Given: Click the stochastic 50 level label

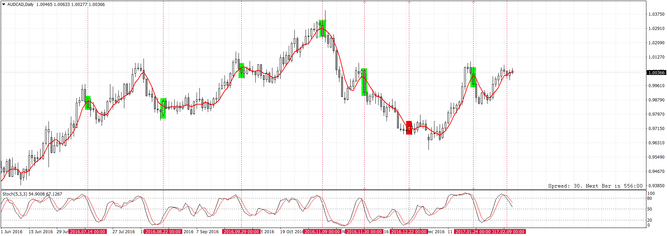Looking at the screenshot, I should (650, 209).
